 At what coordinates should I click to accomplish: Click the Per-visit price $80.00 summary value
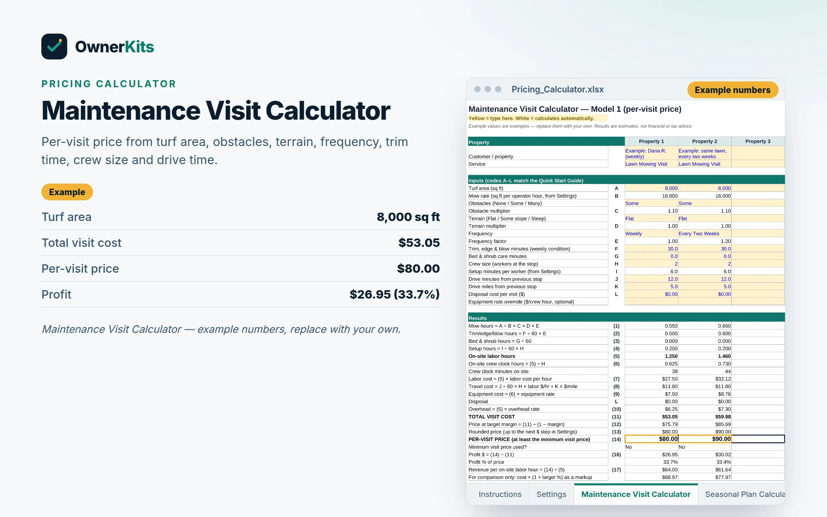pyautogui.click(x=418, y=269)
